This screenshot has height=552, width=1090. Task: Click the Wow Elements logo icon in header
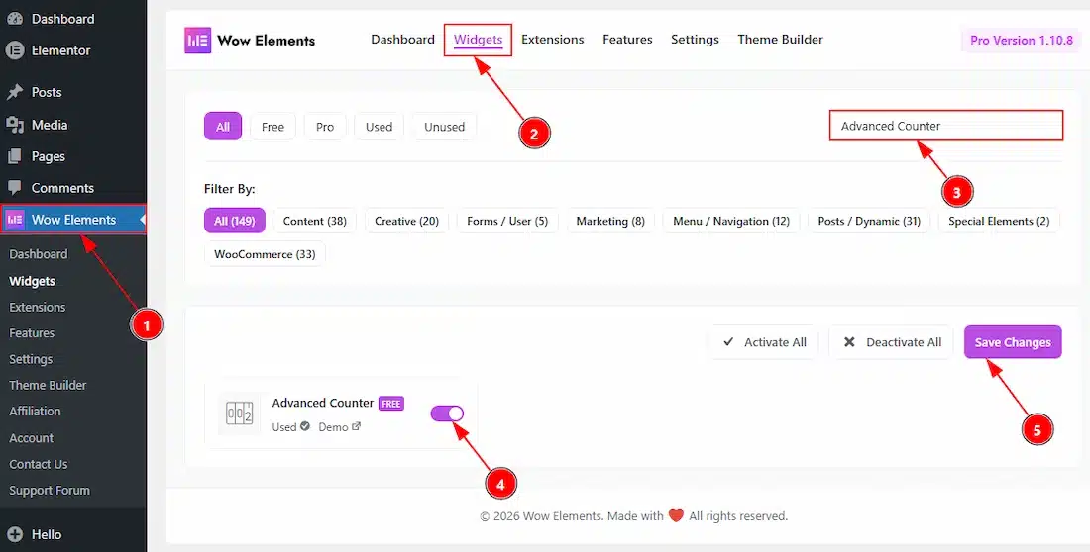tap(198, 40)
